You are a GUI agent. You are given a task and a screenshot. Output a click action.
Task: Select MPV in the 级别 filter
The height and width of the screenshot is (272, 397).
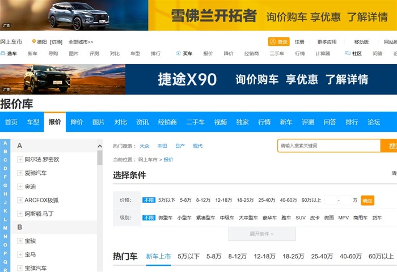point(344,218)
